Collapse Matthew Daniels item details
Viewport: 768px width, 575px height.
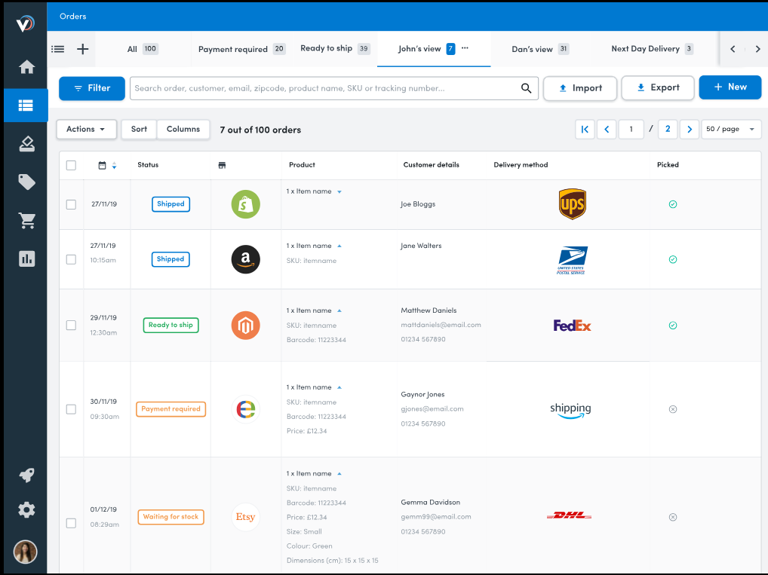pos(339,310)
